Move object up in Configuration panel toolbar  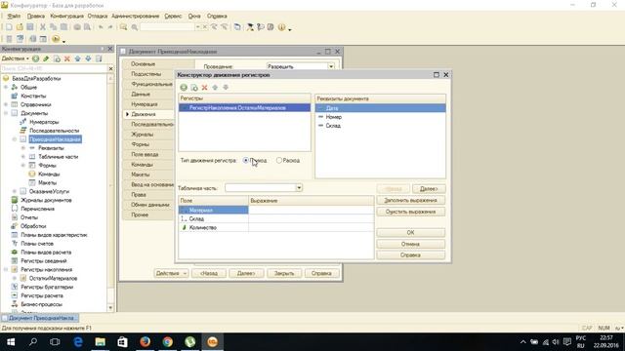pyautogui.click(x=78, y=58)
